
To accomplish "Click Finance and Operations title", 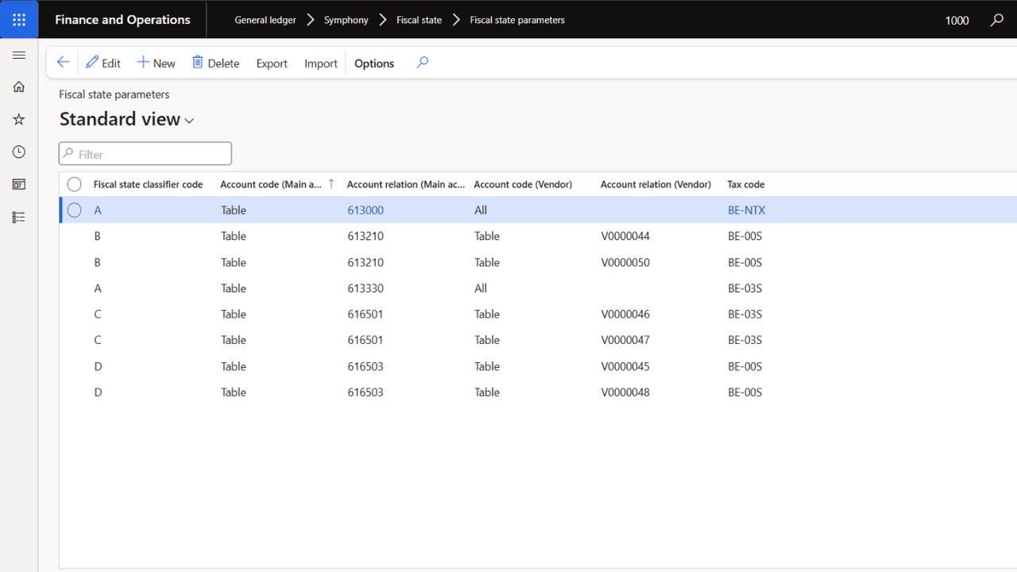I will pyautogui.click(x=122, y=20).
